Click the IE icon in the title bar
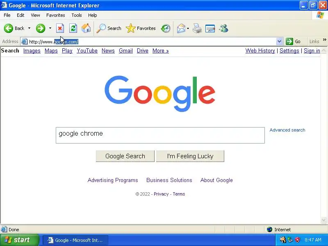 point(4,5)
